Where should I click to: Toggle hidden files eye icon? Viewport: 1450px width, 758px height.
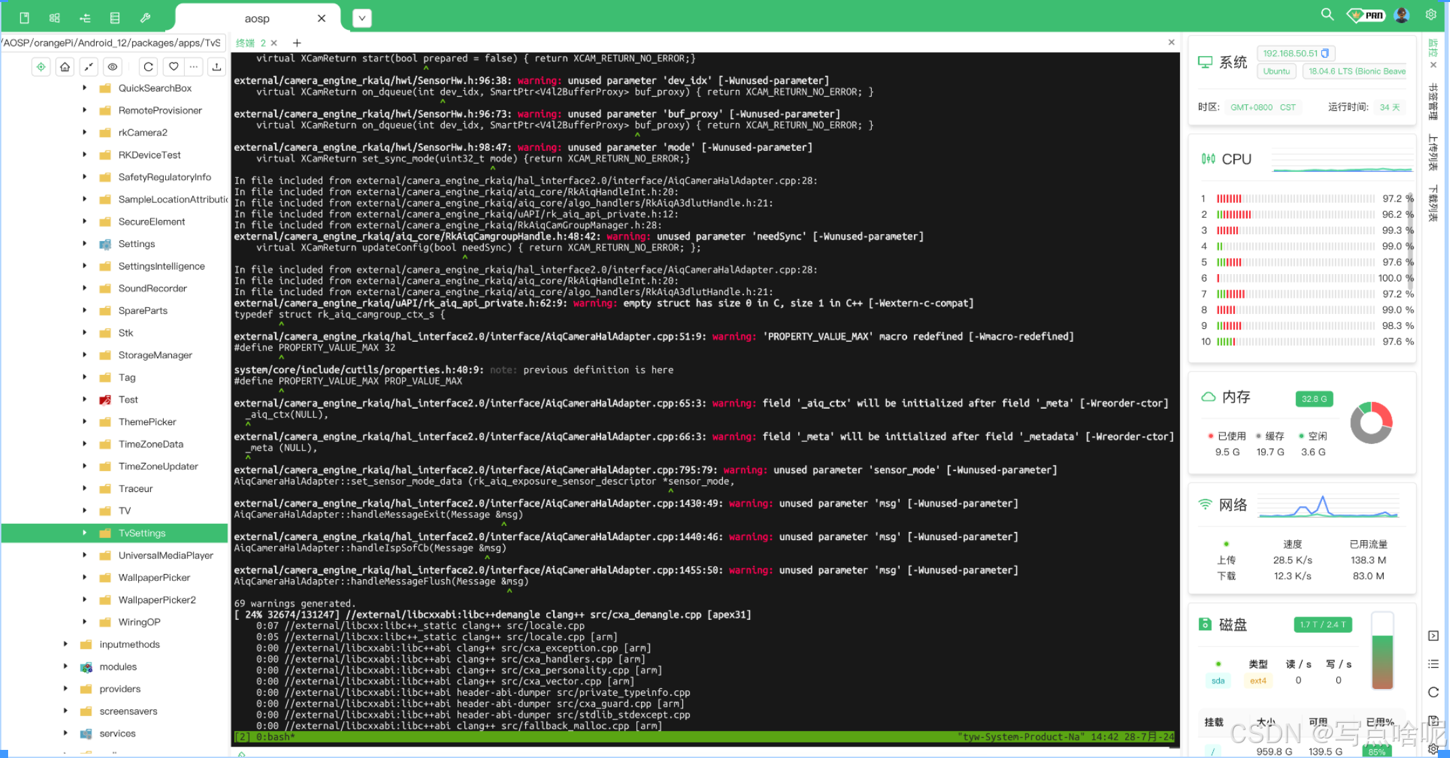[x=112, y=66]
